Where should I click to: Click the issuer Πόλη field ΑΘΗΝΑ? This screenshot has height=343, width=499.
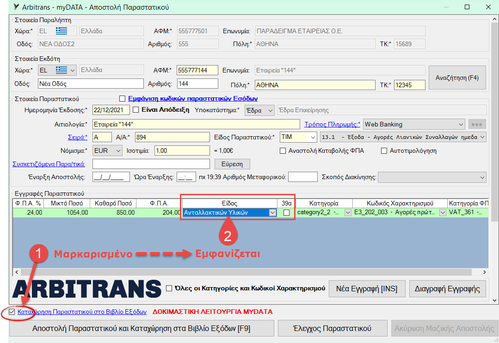tap(315, 85)
